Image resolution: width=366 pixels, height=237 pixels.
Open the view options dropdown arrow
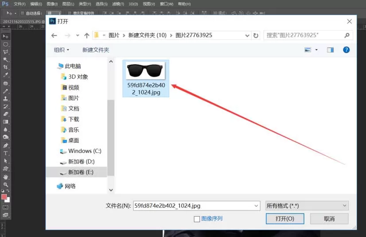(x=316, y=50)
